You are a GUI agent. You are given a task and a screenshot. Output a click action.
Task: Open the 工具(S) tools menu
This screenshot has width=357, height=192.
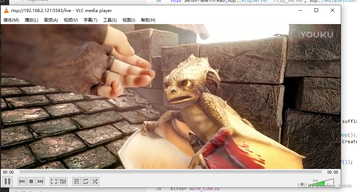tap(110, 20)
